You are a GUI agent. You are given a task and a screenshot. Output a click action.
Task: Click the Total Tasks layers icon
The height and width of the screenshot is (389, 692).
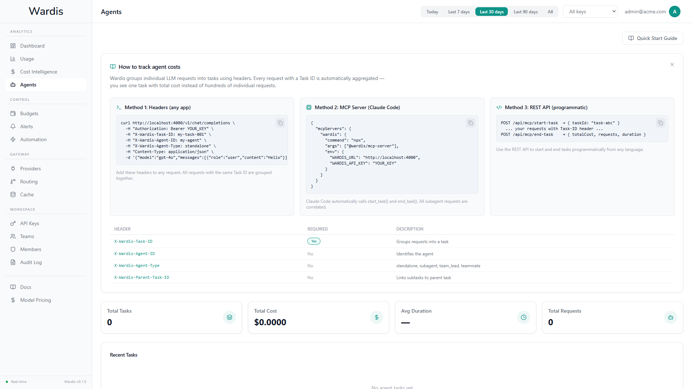click(x=230, y=317)
